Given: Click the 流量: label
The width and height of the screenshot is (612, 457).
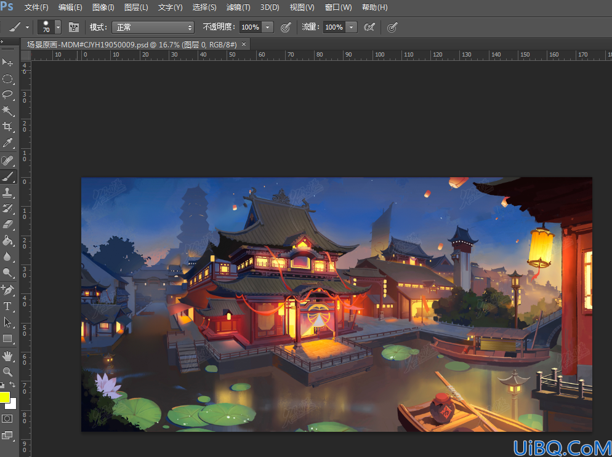Looking at the screenshot, I should 311,27.
